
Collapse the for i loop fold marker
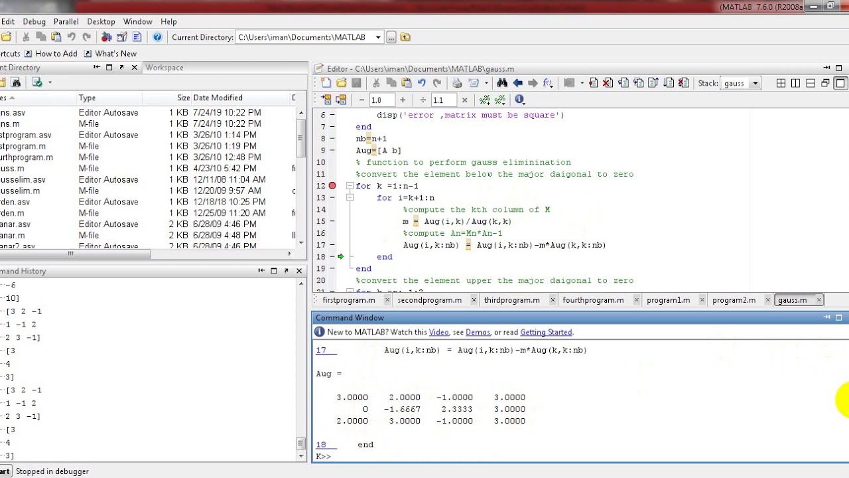pyautogui.click(x=350, y=198)
